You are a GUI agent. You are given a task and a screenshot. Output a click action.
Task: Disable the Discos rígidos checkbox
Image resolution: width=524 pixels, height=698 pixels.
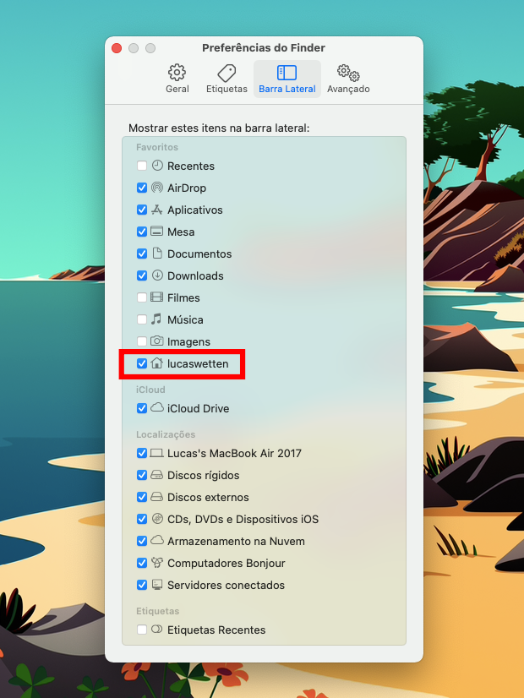pos(142,475)
